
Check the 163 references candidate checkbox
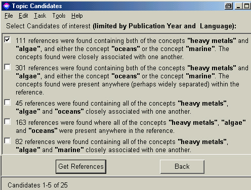[7, 121]
